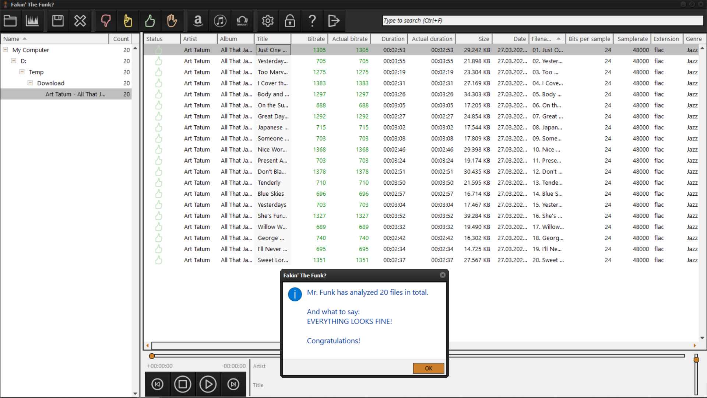
Task: Click the padlock license icon
Action: pos(290,21)
